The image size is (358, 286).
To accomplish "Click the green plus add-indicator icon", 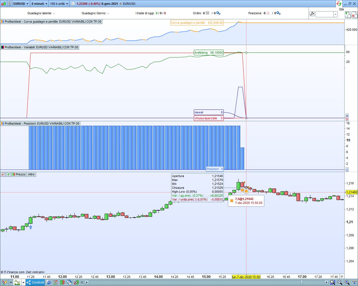I will point(8,174).
